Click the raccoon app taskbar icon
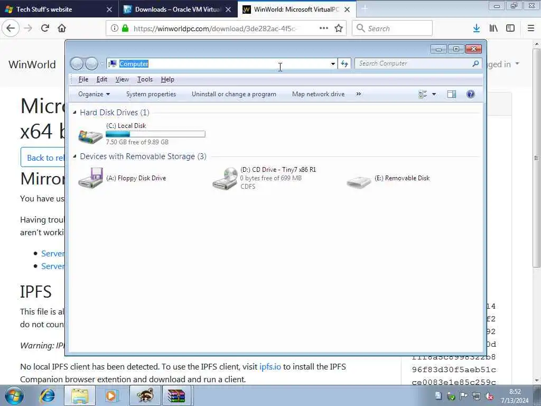541x406 pixels. [x=145, y=395]
